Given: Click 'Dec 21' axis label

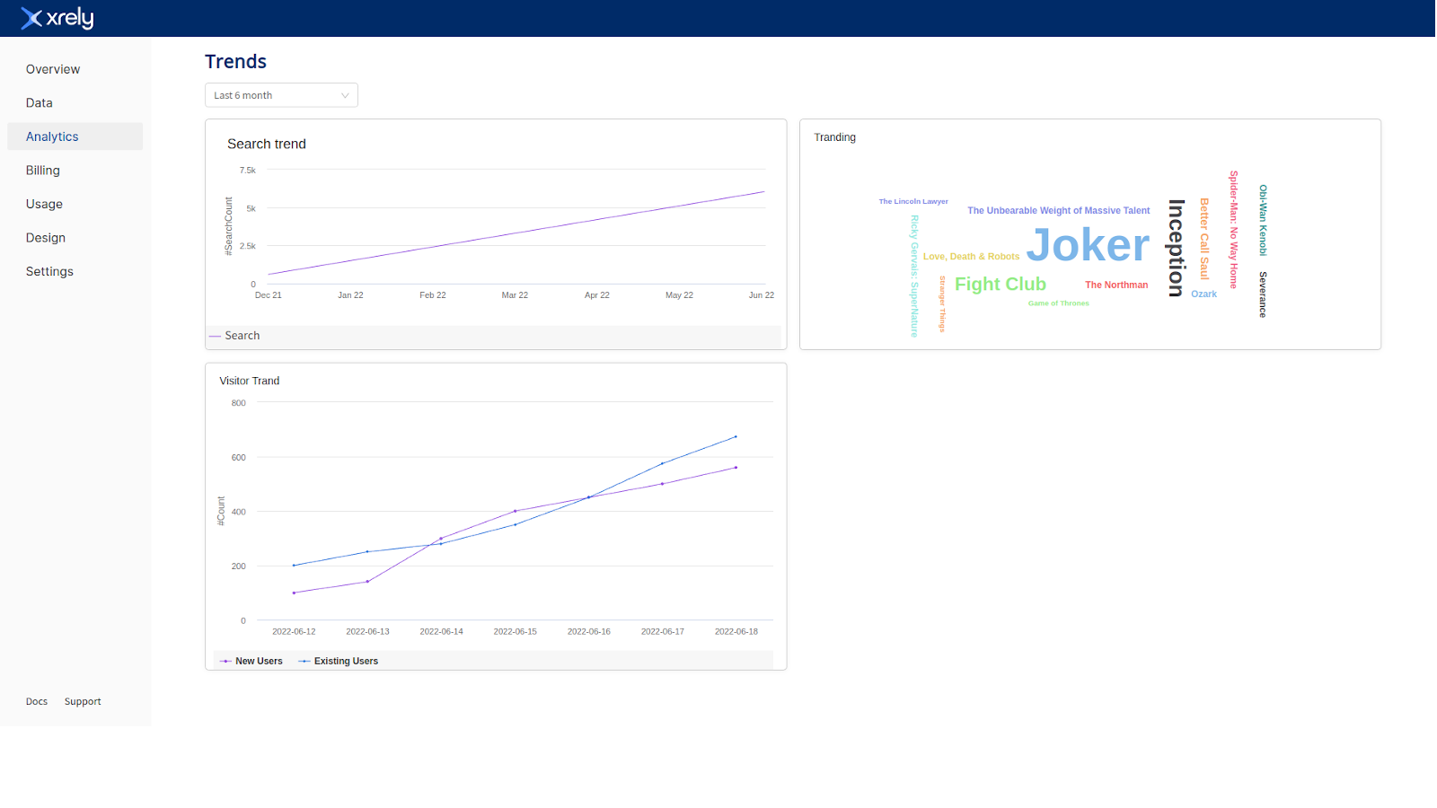Looking at the screenshot, I should tap(268, 295).
